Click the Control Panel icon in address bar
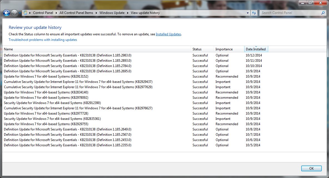Screen dimensions: 329x178 pyautogui.click(x=25, y=13)
